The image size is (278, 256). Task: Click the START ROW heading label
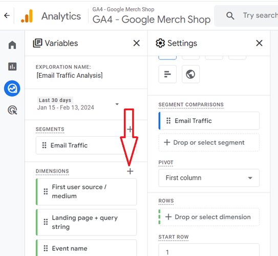(174, 237)
